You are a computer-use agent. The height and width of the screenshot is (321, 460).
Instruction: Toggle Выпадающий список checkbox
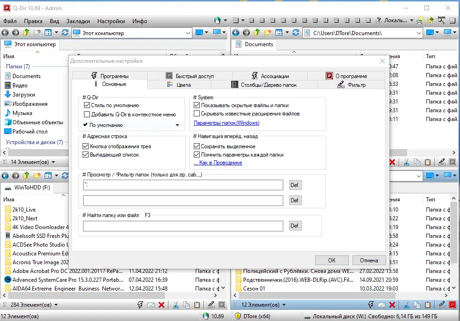tap(86, 154)
